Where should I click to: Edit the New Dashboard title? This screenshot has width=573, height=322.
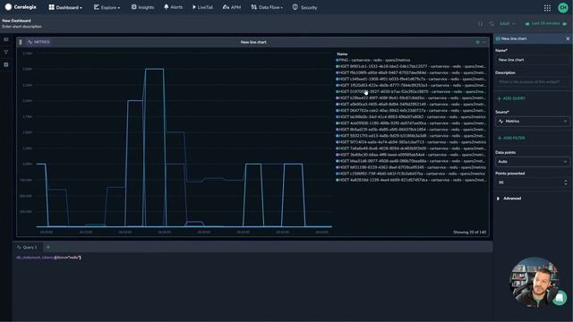click(16, 21)
